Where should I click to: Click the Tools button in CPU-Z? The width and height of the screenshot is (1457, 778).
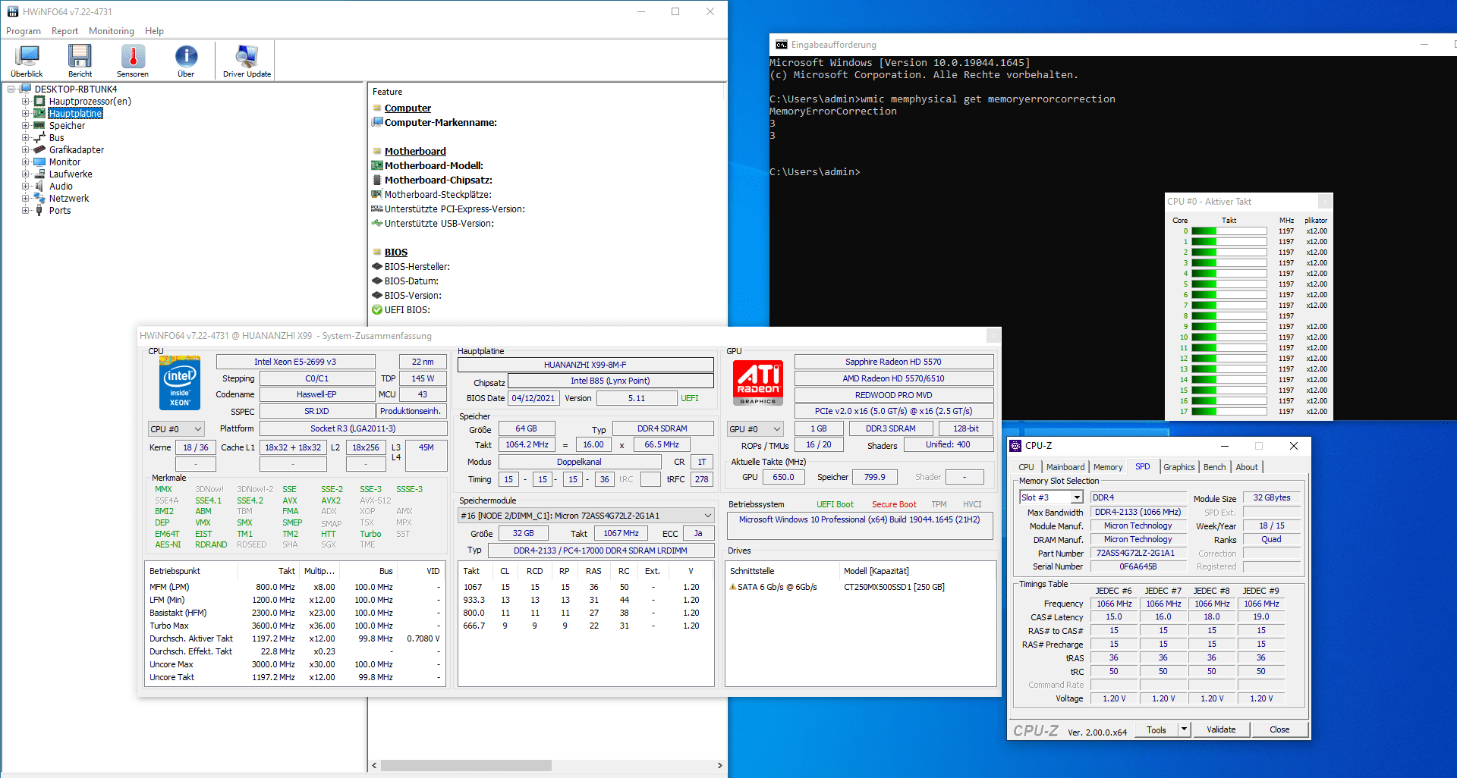(x=1156, y=729)
